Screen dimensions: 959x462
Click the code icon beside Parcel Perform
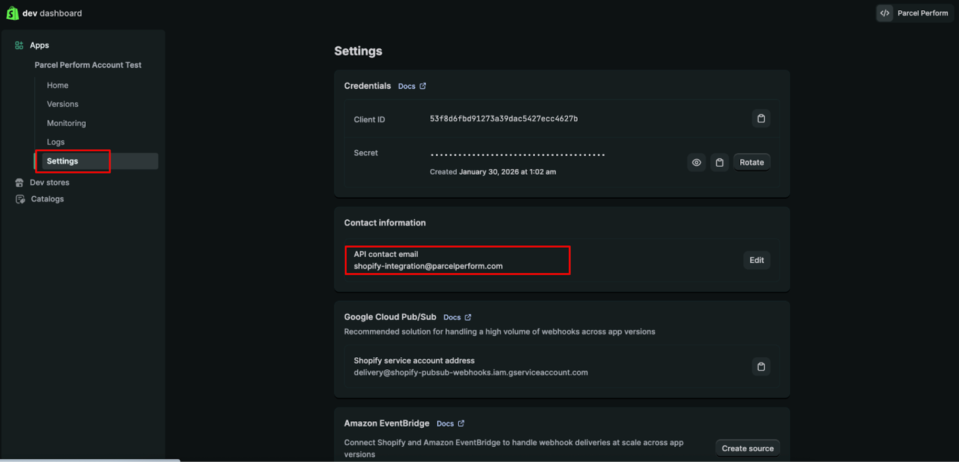[x=885, y=13]
